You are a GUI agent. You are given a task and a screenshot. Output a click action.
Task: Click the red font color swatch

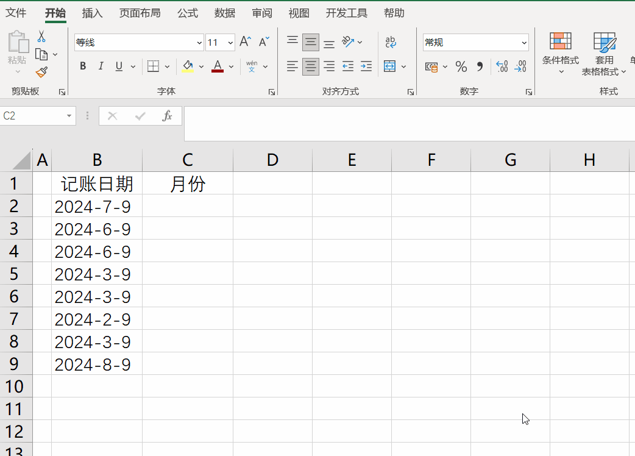217,70
